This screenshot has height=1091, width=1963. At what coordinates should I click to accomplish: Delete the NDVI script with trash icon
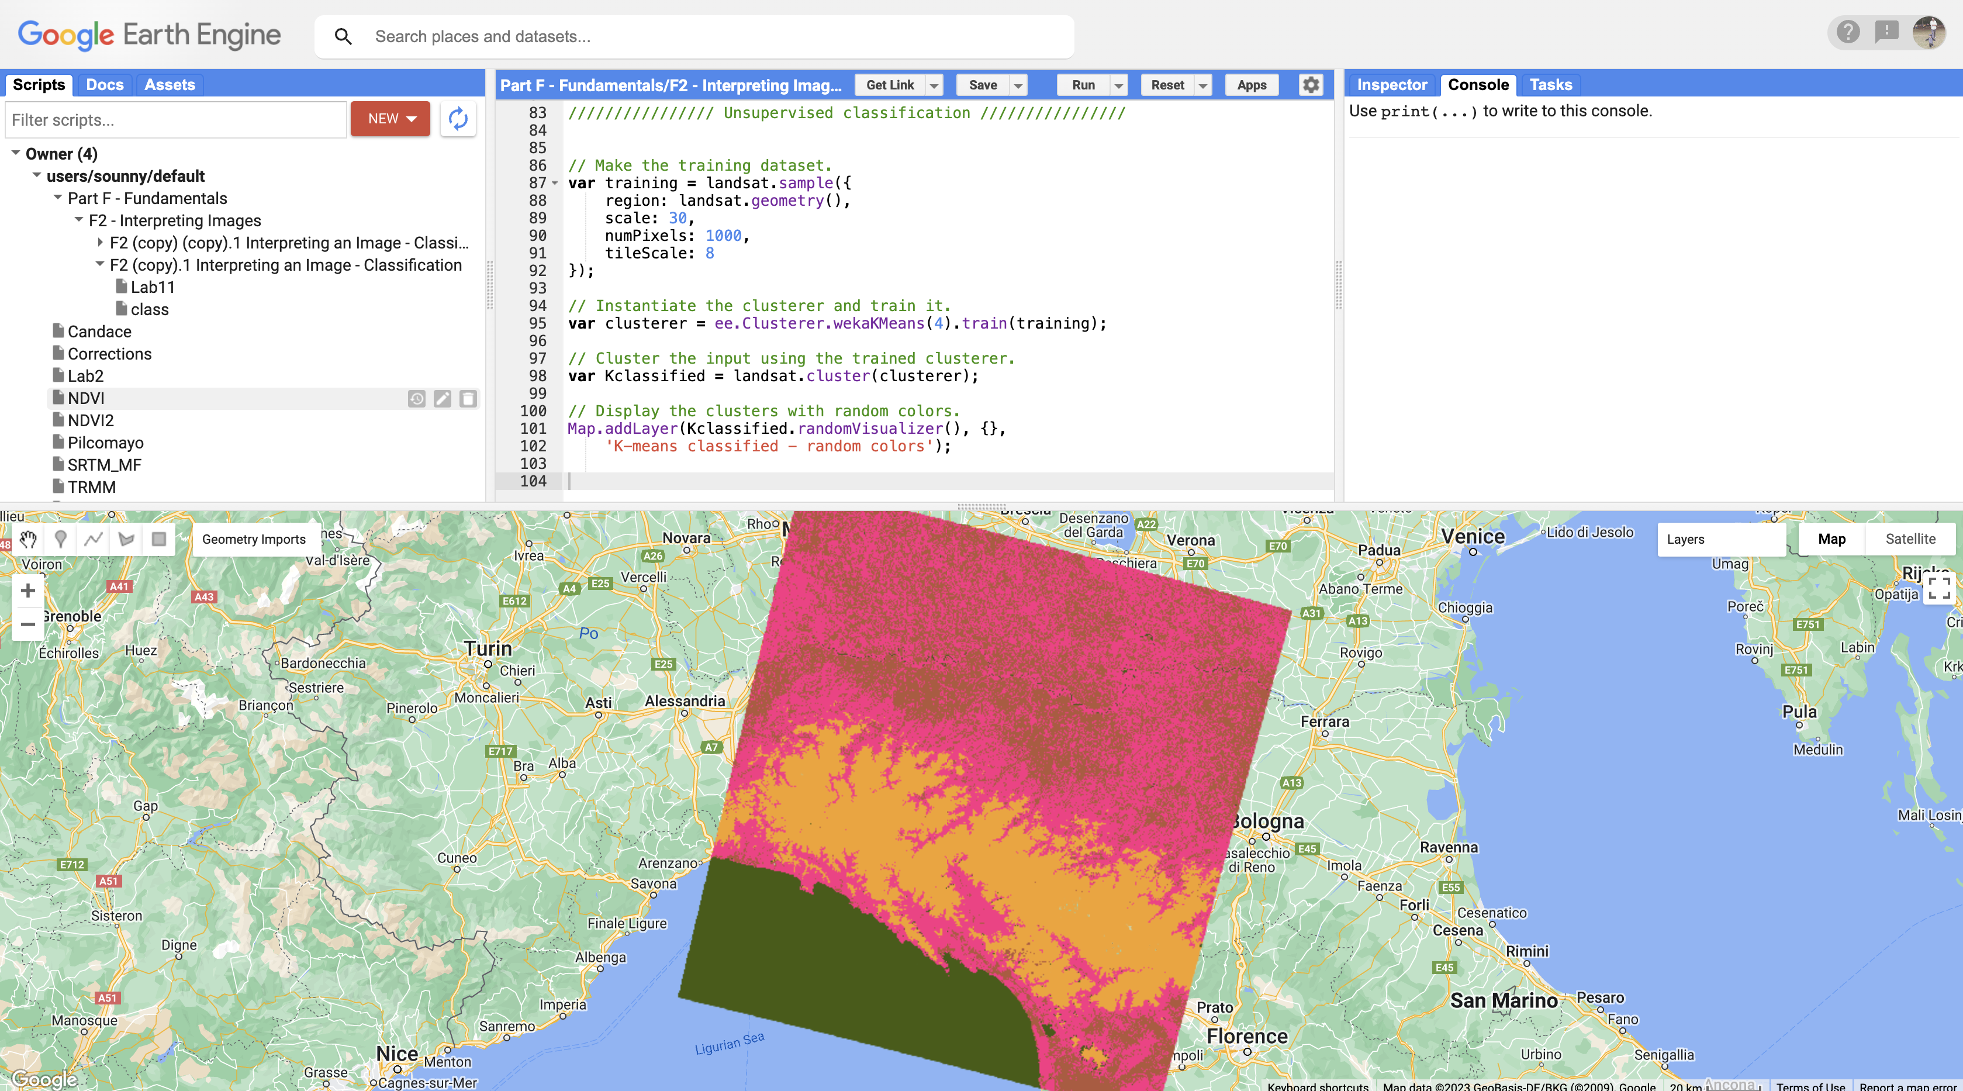click(x=468, y=399)
